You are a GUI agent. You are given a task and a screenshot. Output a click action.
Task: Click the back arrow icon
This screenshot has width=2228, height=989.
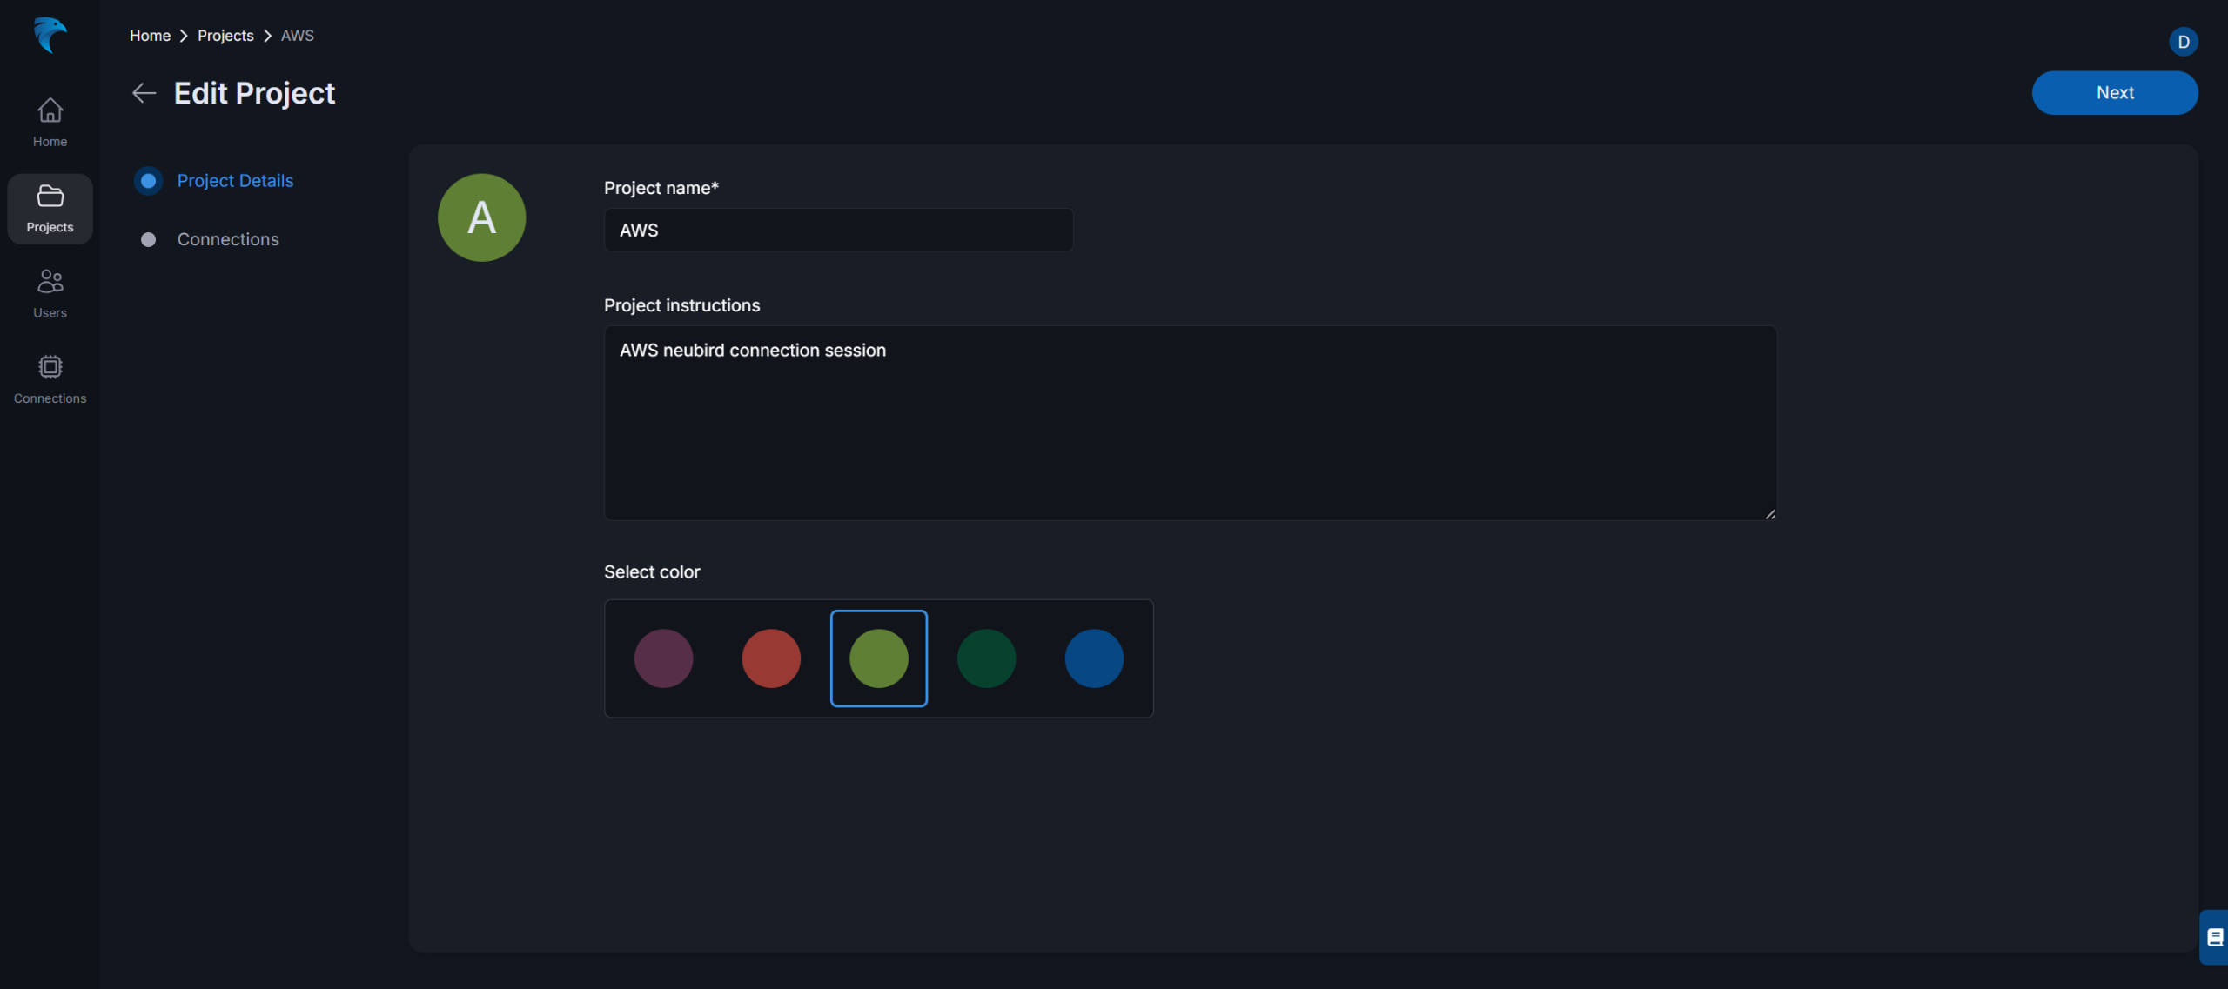click(144, 93)
